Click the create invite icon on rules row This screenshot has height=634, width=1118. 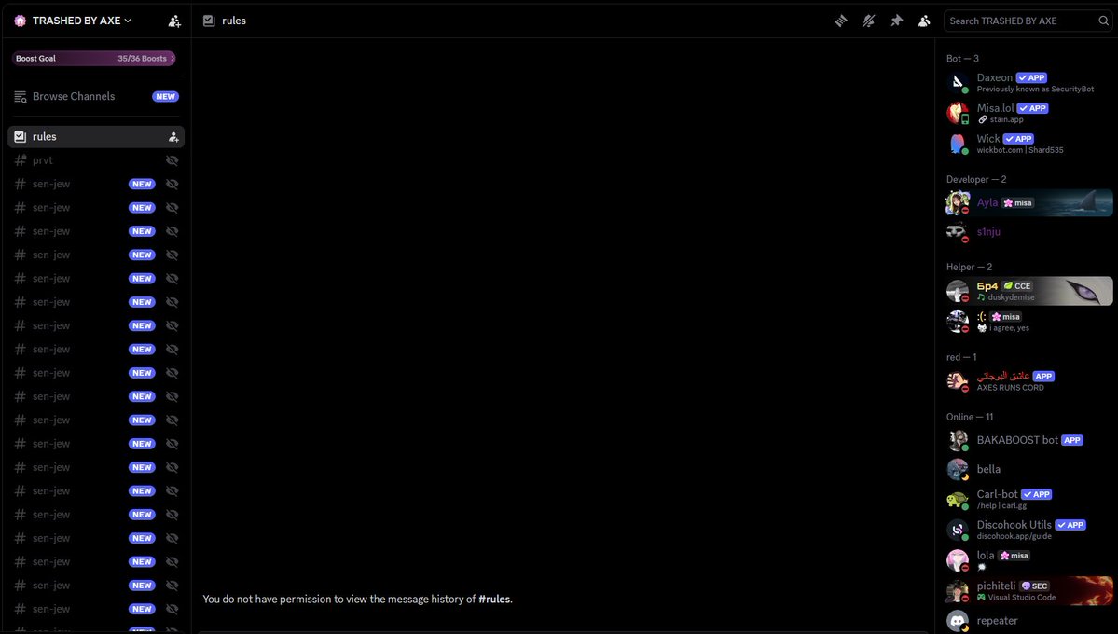173,137
